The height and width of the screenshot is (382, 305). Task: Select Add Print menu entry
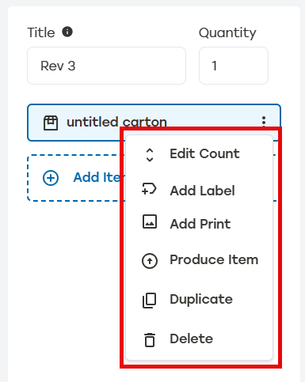199,224
